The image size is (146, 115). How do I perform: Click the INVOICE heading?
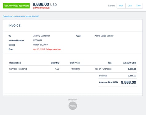click(x=14, y=25)
